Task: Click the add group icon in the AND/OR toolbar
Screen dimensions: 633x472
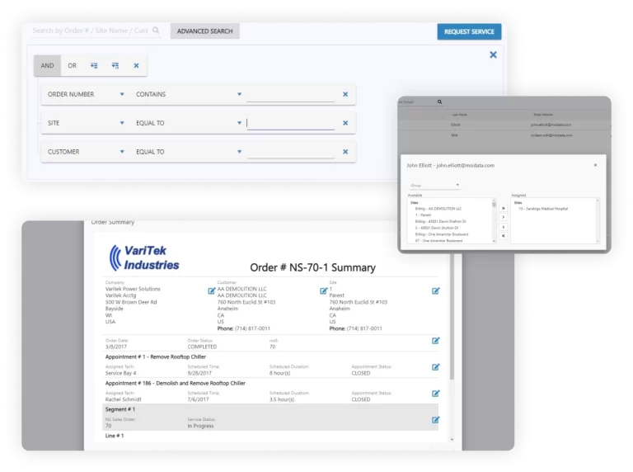Action: (115, 65)
